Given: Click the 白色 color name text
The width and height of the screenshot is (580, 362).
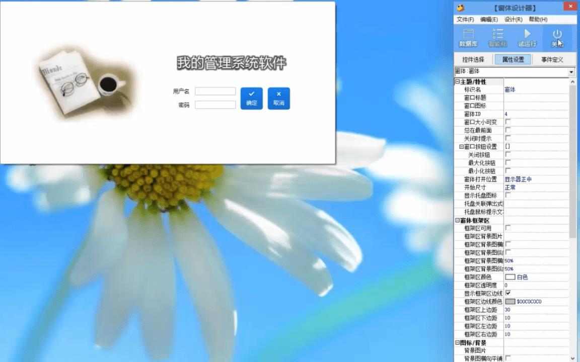Looking at the screenshot, I should click(522, 277).
